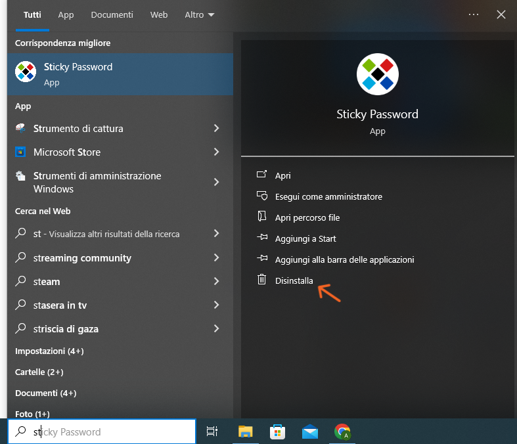Switch to the Tutti tab
517x444 pixels.
tap(32, 15)
